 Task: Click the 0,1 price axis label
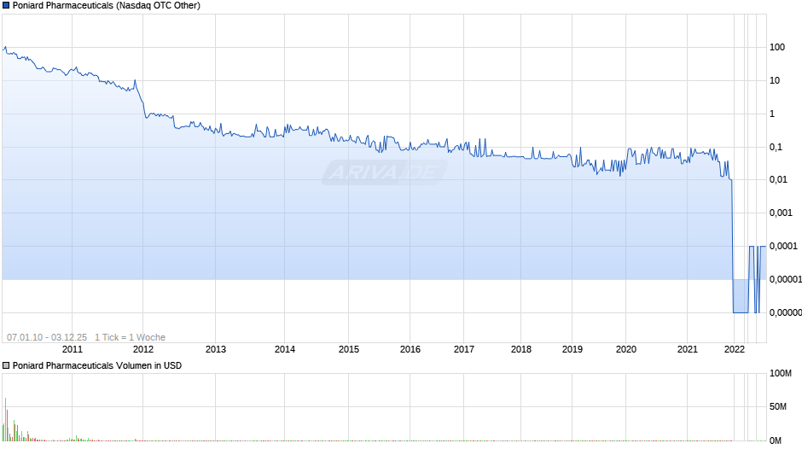tap(776, 147)
